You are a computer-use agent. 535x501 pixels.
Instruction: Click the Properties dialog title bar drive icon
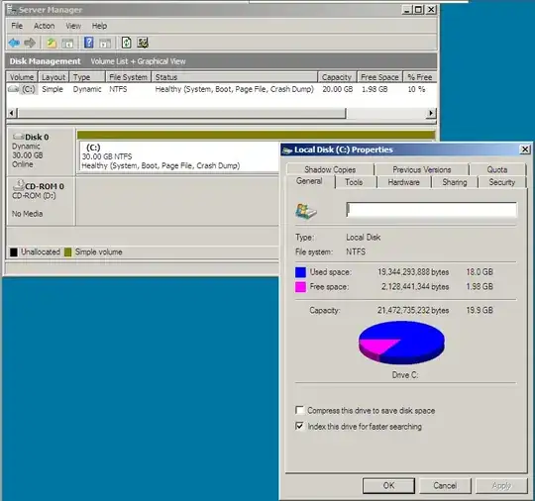click(287, 150)
